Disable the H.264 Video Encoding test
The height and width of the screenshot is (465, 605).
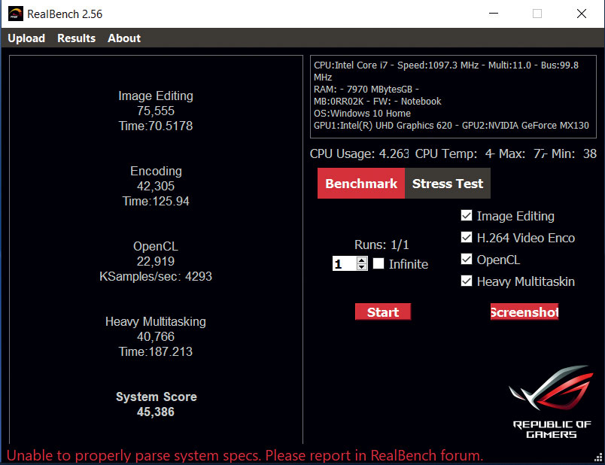467,237
